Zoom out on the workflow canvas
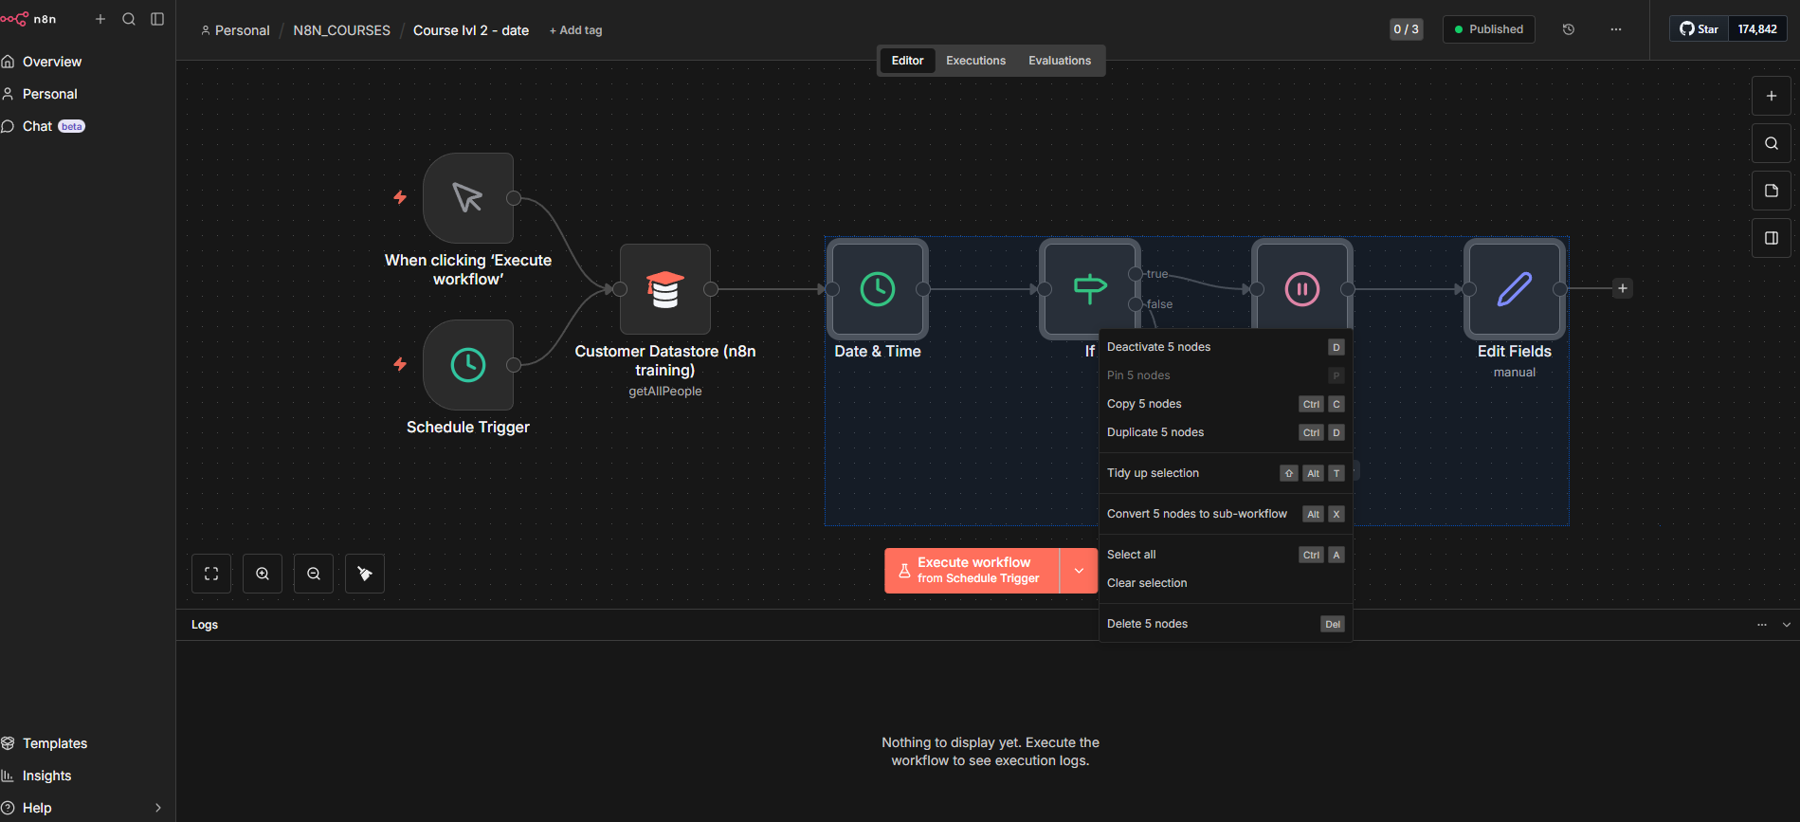The width and height of the screenshot is (1800, 822). pyautogui.click(x=314, y=574)
